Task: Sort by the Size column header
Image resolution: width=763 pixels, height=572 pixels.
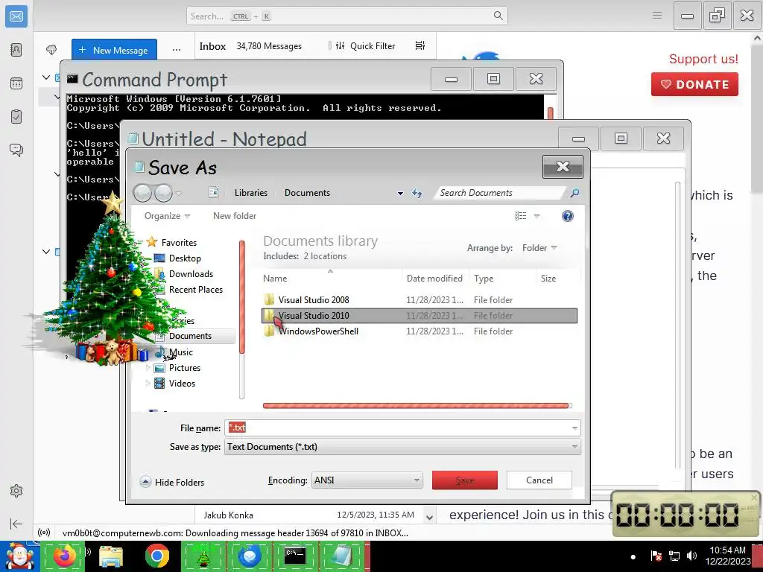Action: (557, 279)
